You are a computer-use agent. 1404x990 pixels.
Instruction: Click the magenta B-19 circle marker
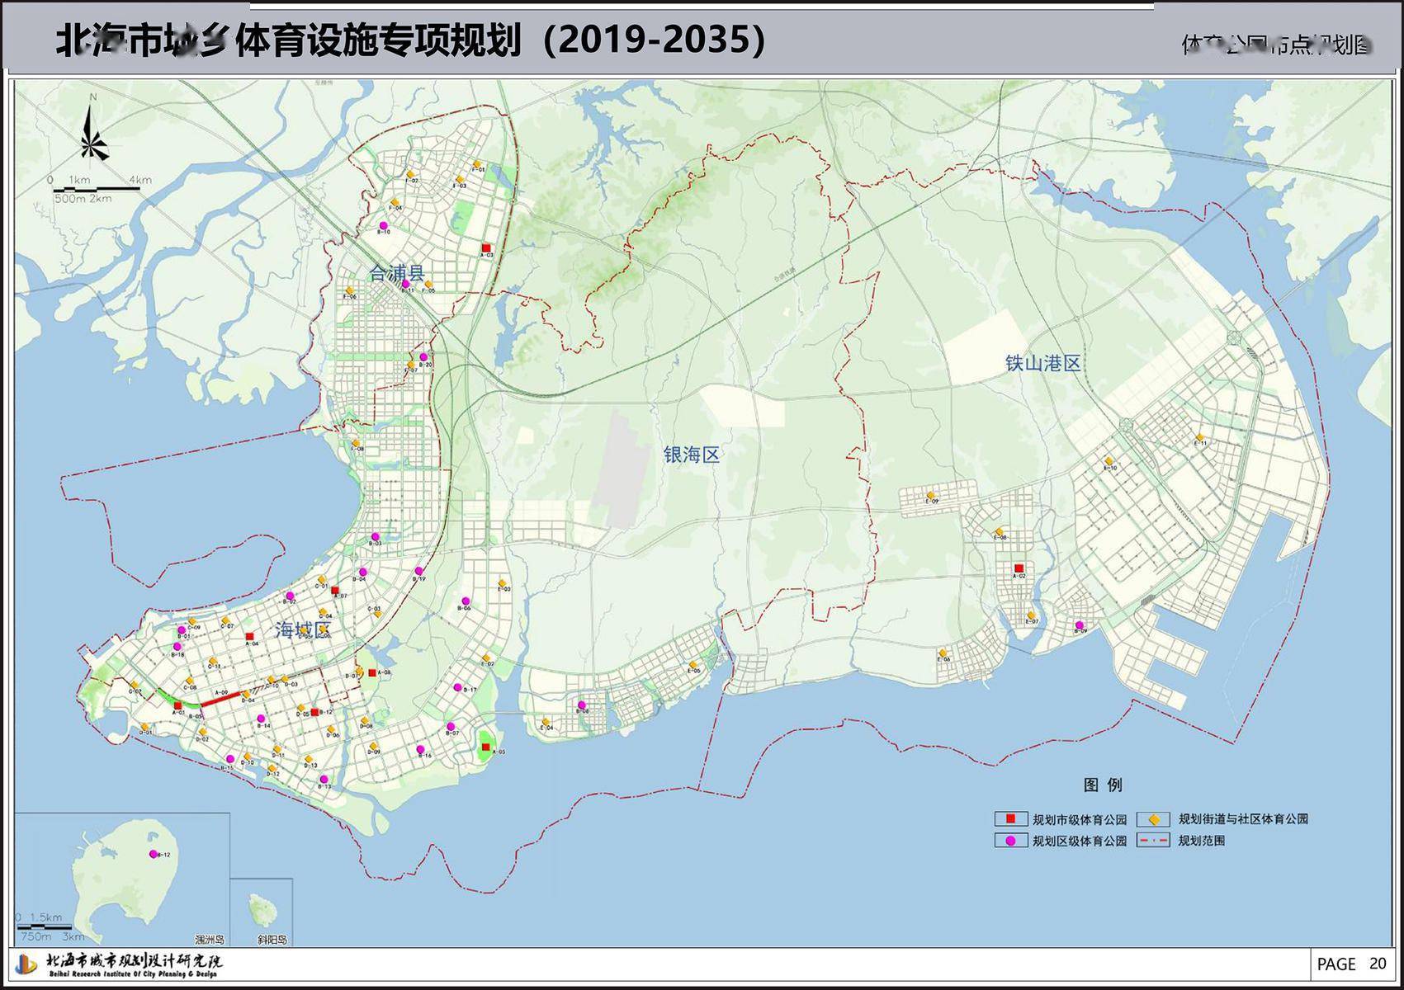(419, 571)
